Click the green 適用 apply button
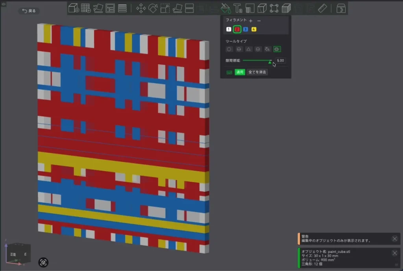 (240, 72)
